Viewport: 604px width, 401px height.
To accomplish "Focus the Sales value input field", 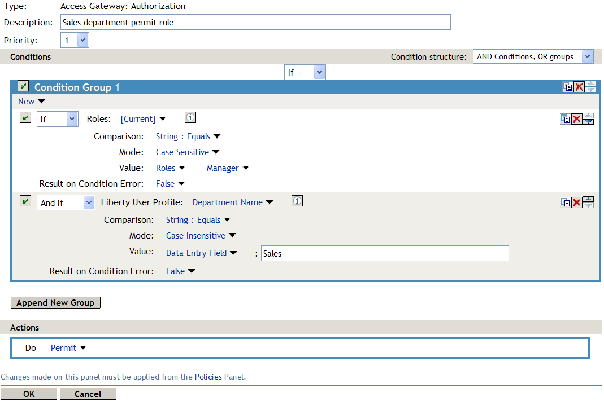I will pos(385,253).
